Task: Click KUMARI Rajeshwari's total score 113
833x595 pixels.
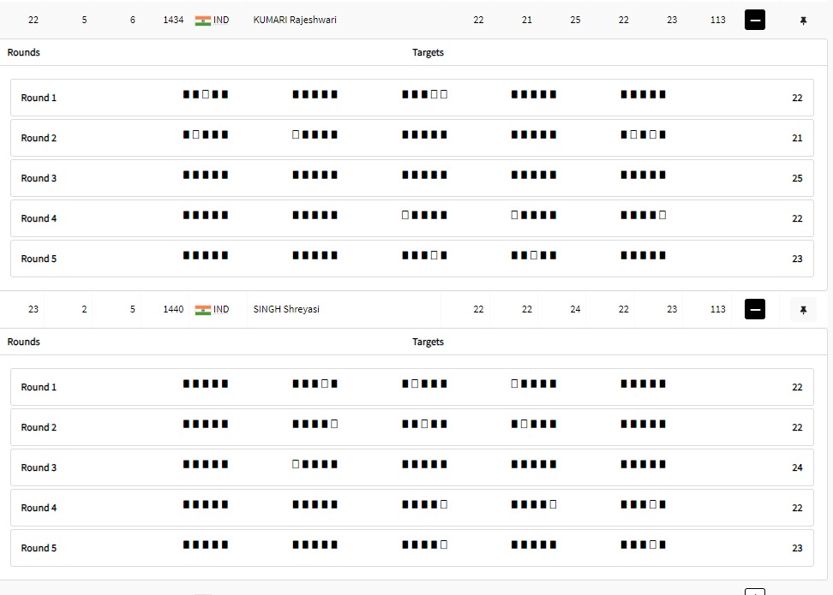Action: click(717, 20)
